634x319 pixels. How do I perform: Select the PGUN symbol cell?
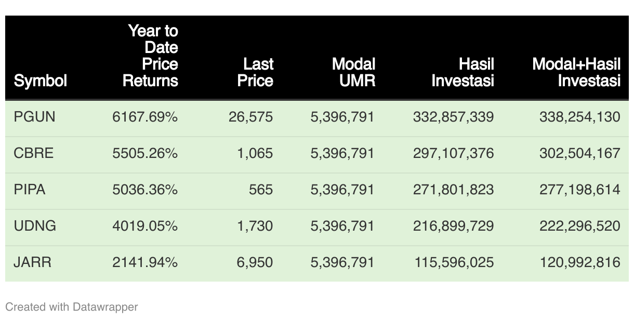coord(34,117)
